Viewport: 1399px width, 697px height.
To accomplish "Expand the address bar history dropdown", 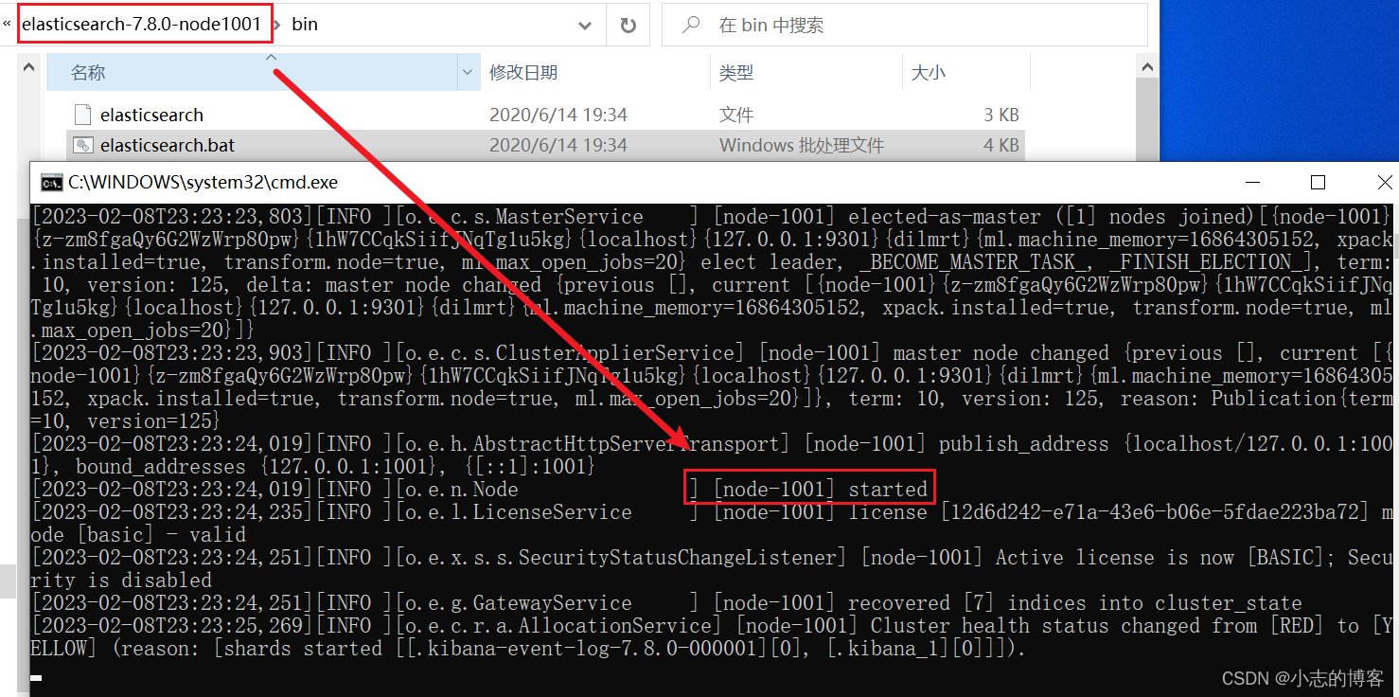I will pos(586,26).
